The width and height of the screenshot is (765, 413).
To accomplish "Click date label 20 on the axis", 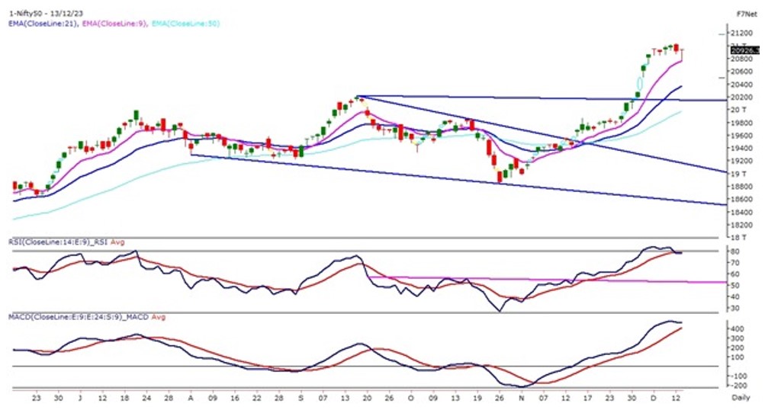I will pyautogui.click(x=367, y=398).
